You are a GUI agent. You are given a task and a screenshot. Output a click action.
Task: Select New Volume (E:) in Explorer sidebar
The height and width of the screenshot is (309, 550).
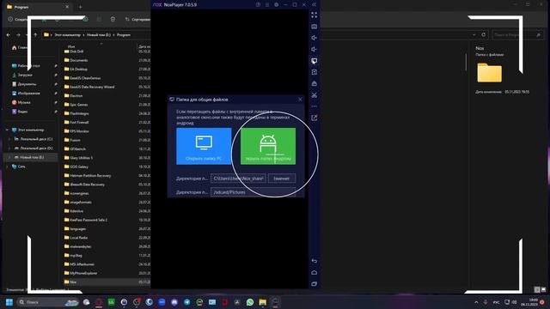click(32, 157)
